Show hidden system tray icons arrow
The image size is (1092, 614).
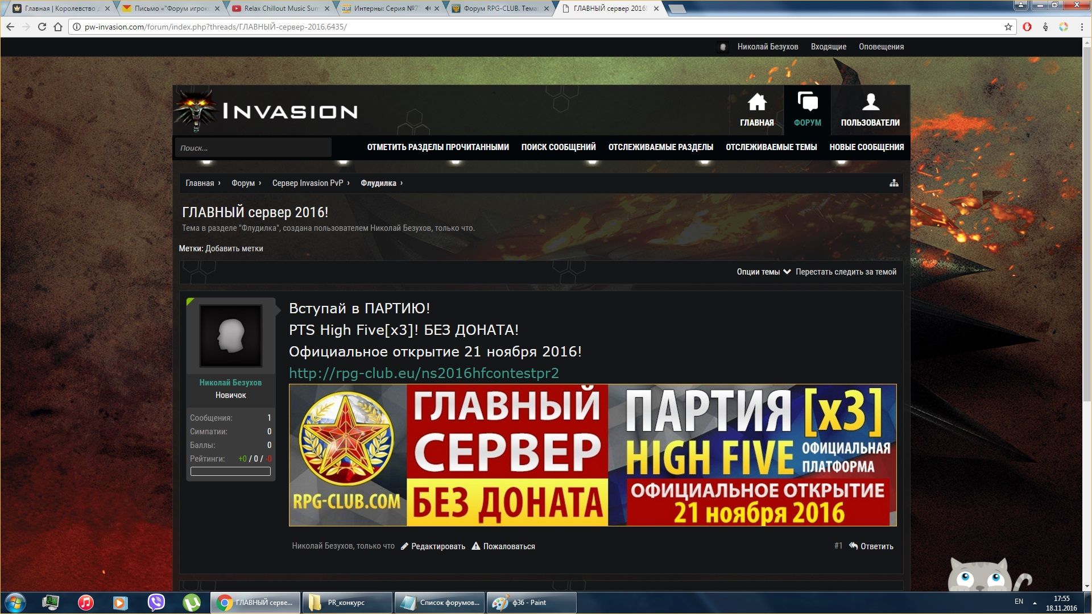click(1035, 603)
